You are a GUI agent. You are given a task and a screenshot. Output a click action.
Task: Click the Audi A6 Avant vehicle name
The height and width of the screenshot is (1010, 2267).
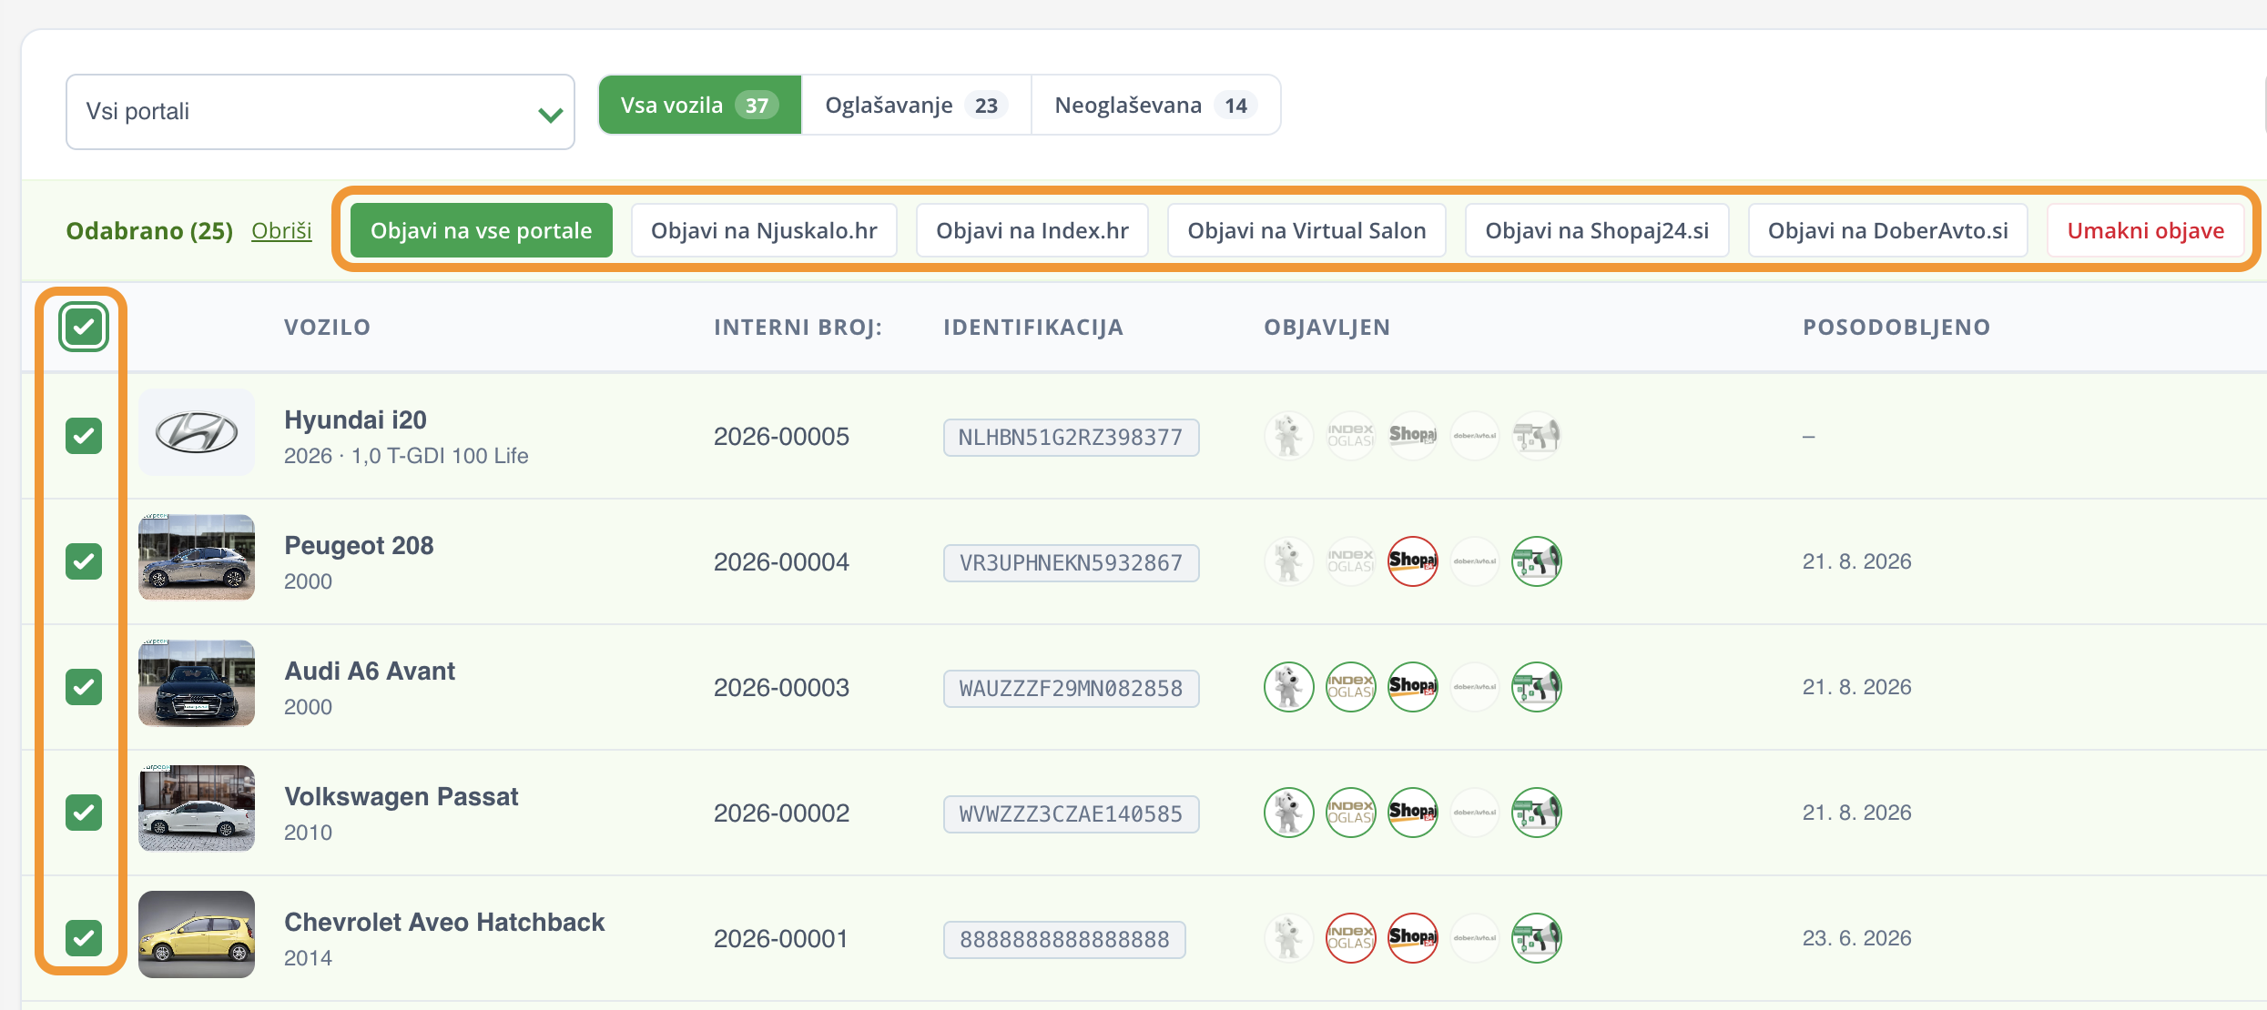point(370,672)
